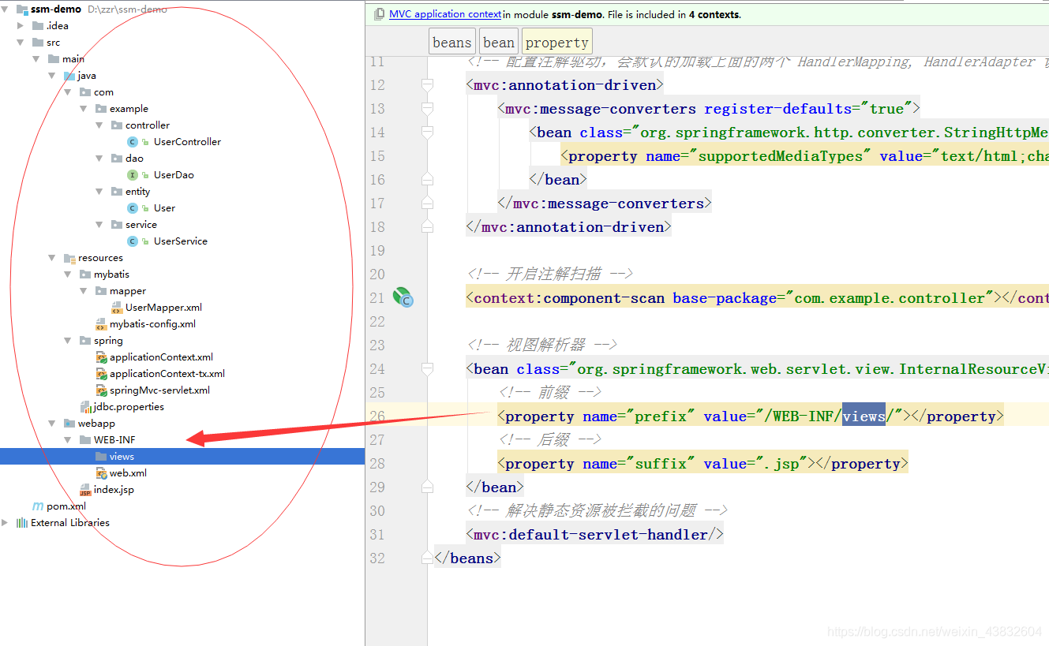Image resolution: width=1049 pixels, height=646 pixels.
Task: Click the jdbc.properties file icon
Action: (x=85, y=407)
